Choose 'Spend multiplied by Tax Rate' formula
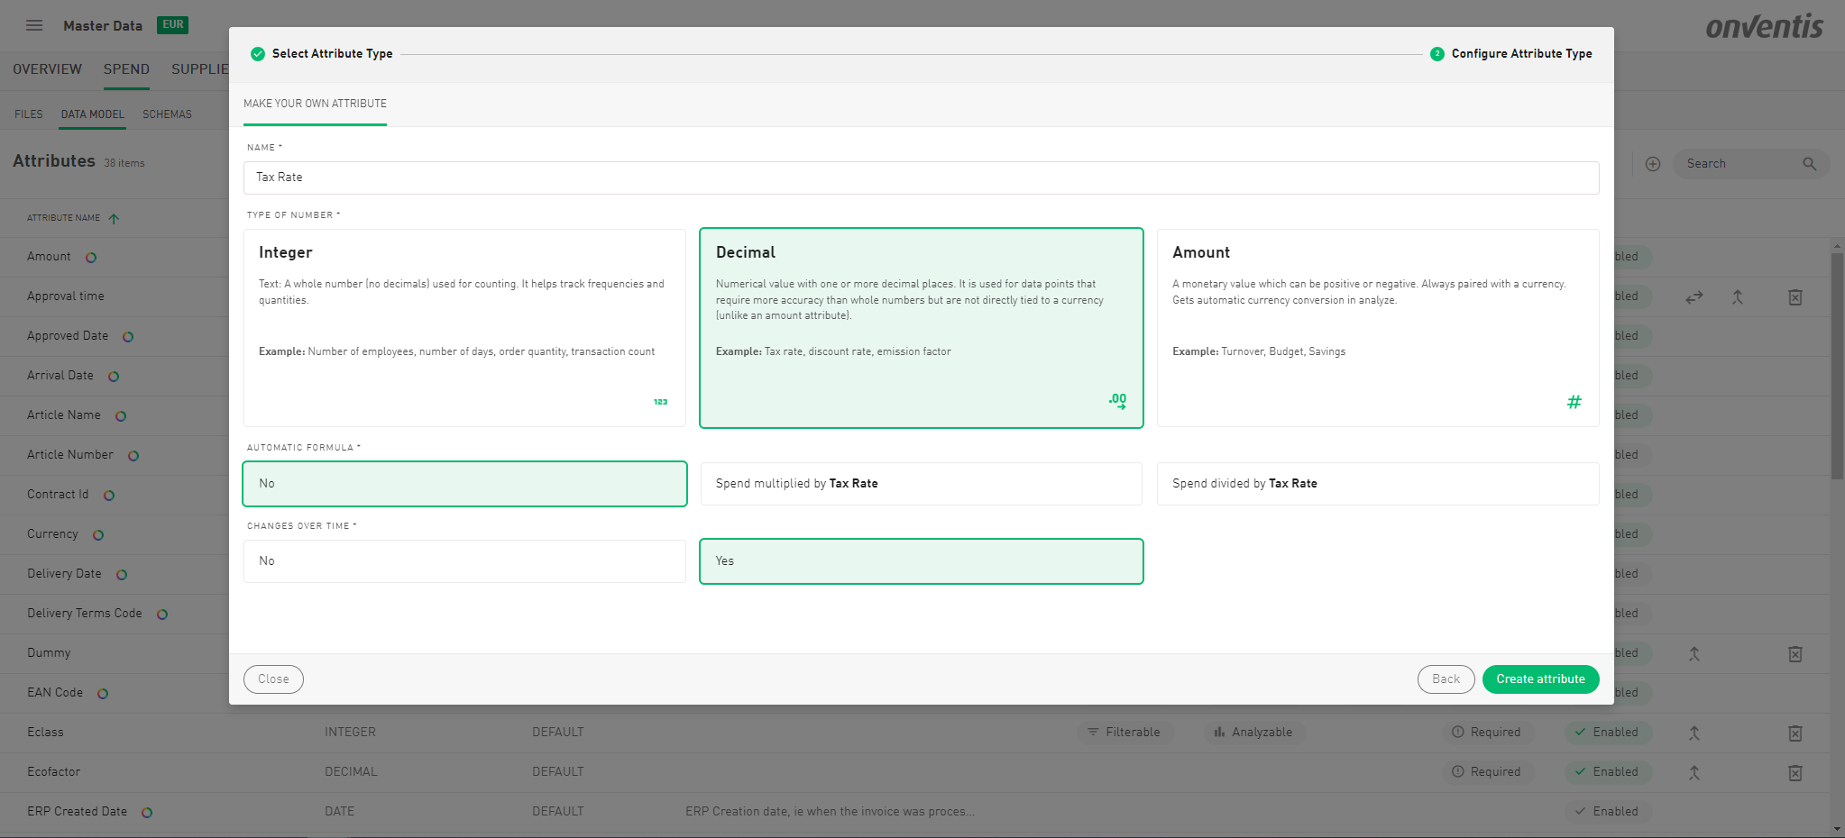Image resolution: width=1845 pixels, height=838 pixels. coord(921,484)
